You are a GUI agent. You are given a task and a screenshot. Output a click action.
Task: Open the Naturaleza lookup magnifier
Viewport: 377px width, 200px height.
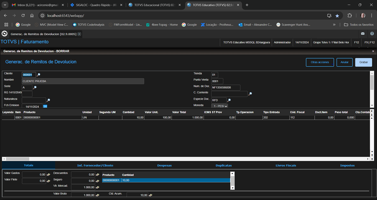[48, 100]
